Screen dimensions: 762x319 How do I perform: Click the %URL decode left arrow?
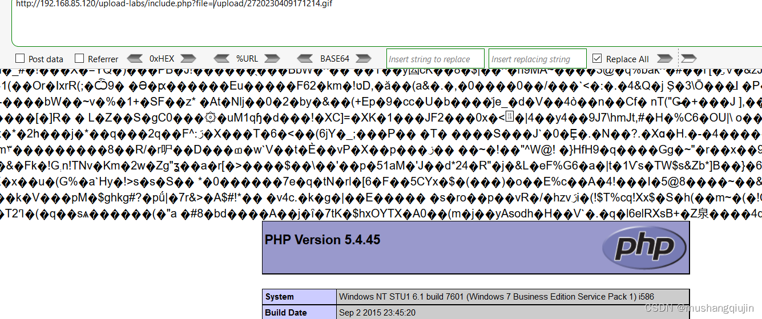click(x=221, y=58)
